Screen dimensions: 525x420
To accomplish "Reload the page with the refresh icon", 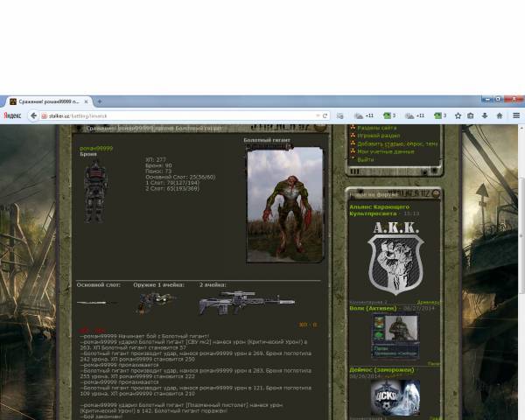I will coord(325,115).
